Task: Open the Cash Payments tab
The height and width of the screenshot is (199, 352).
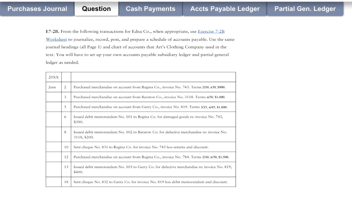Action: pyautogui.click(x=150, y=9)
